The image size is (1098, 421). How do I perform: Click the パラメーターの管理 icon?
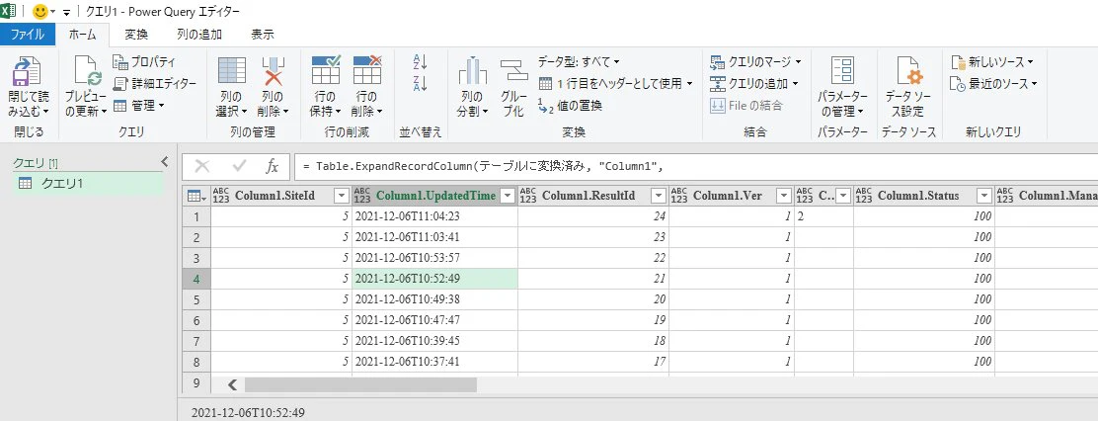pos(842,71)
